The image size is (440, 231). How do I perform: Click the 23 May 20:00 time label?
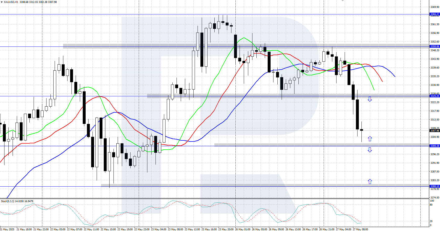click(226, 229)
